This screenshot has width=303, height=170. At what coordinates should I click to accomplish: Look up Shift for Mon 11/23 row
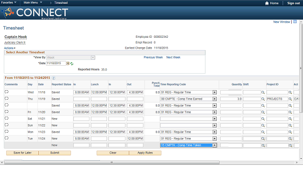(x=263, y=132)
